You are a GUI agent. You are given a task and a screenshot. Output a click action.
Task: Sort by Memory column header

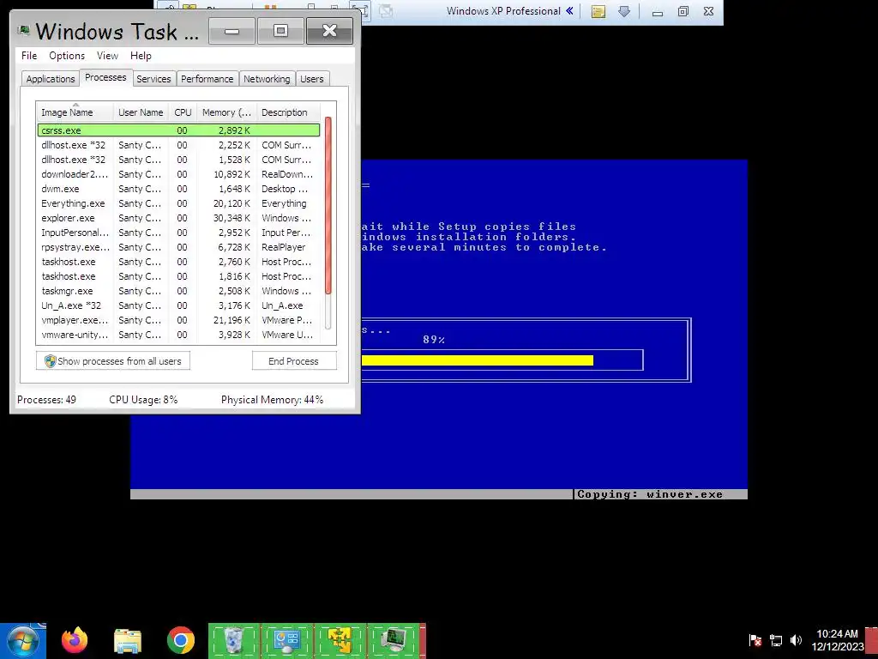pos(226,112)
